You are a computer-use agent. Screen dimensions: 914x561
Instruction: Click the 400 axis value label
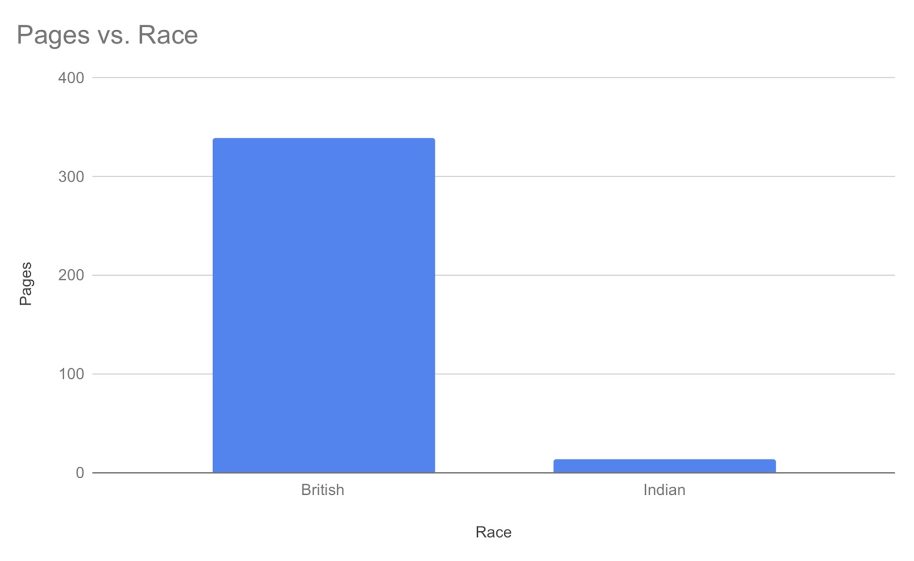[71, 78]
